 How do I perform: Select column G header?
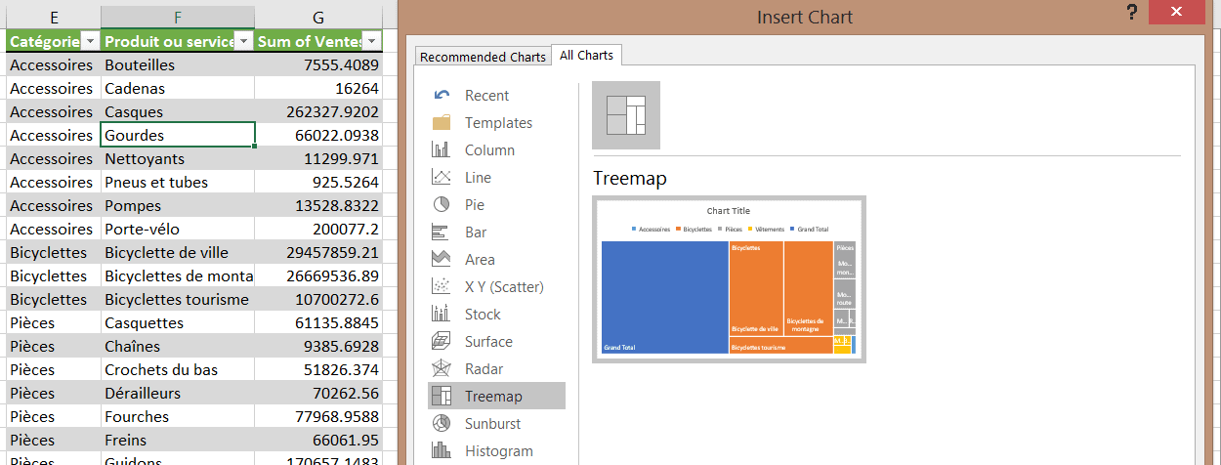(319, 17)
